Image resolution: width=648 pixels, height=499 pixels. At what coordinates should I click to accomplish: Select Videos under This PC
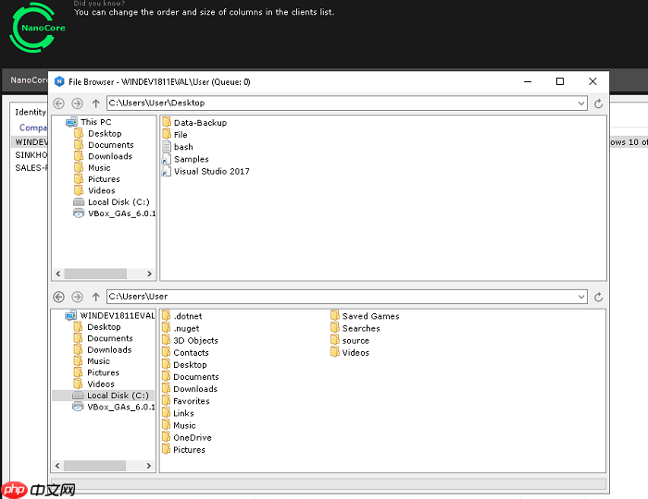[x=94, y=190]
